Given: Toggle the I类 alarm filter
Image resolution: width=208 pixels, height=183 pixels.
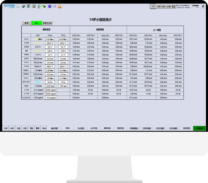Looking at the screenshot, I should pos(158,6).
